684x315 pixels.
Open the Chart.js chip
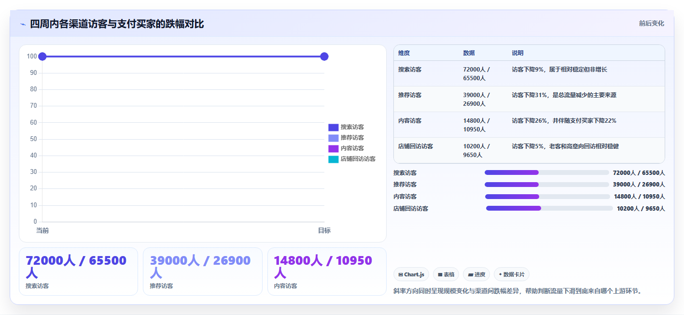411,274
